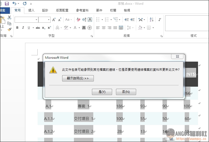Click the Center alignment icon
Viewport: 209px width, 142px height.
pos(104,28)
